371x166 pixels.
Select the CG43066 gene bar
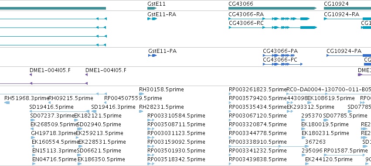tap(272, 8)
